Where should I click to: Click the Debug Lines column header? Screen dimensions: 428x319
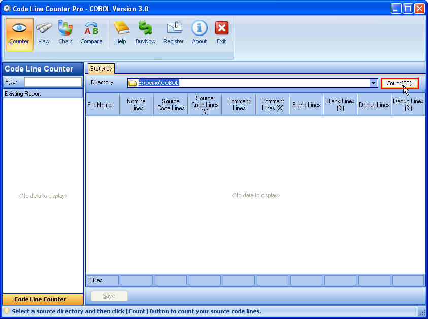(x=374, y=104)
